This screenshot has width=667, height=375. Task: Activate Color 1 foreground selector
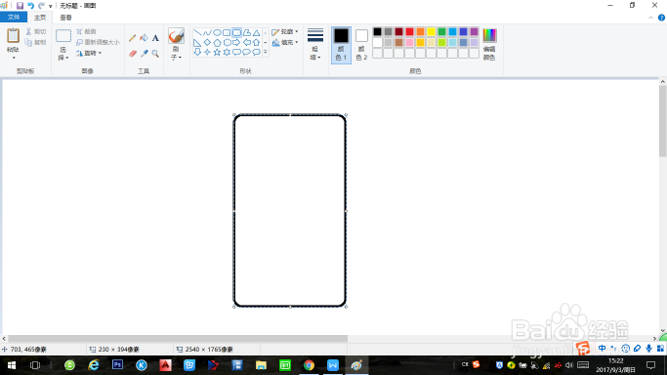[x=341, y=45]
